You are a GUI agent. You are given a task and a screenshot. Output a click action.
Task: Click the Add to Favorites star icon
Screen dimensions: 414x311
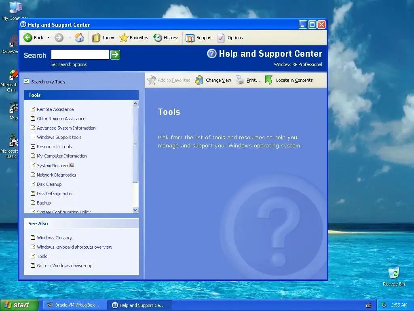(x=152, y=80)
